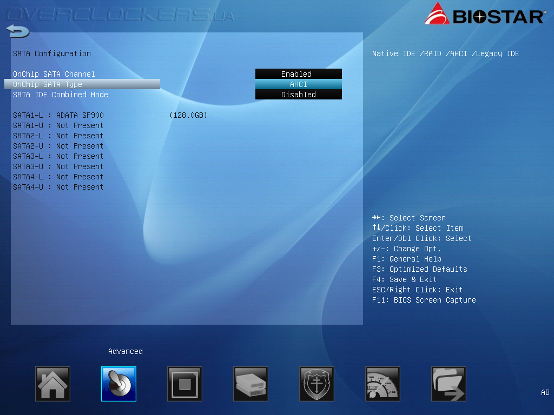Viewport: 554px width, 415px height.
Task: Click the SATA3-U Not Present entry
Action: point(58,166)
